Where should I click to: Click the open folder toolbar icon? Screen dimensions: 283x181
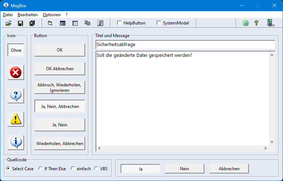9,23
